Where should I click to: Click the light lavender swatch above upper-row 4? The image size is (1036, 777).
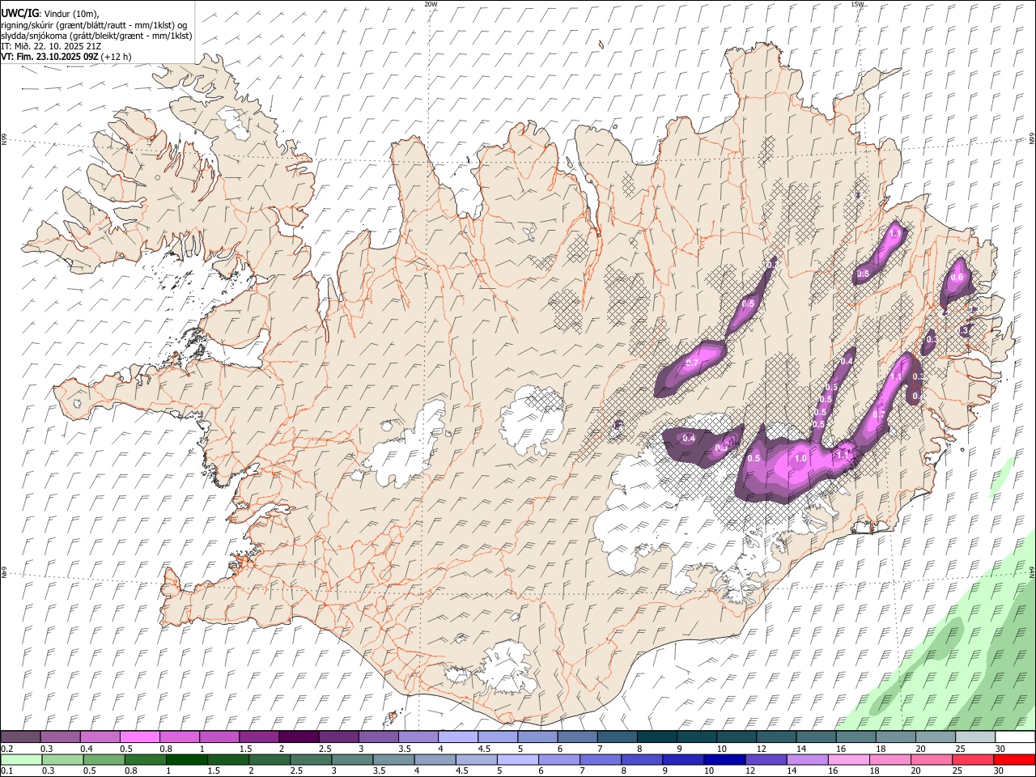click(x=457, y=737)
